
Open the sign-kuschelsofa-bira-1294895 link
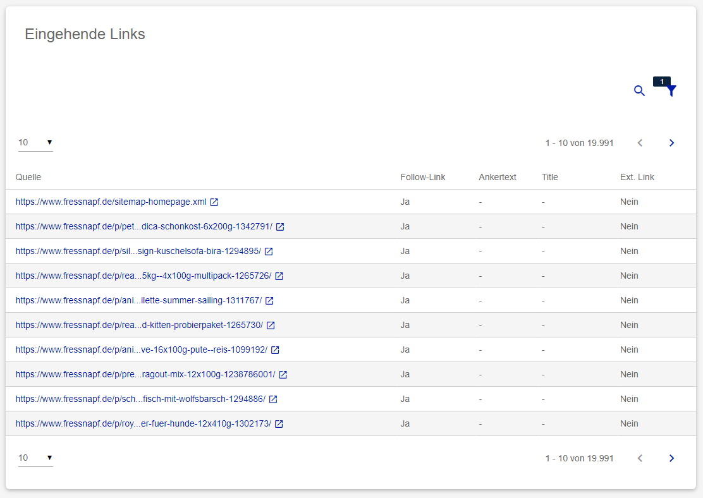(x=138, y=251)
